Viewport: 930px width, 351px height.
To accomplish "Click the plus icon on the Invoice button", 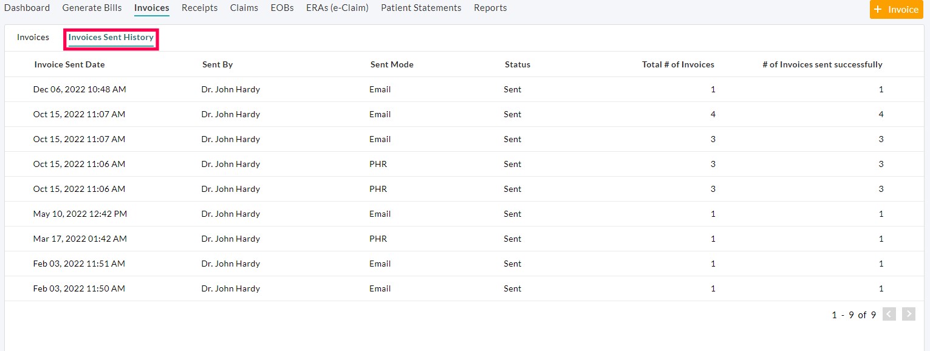I will (x=877, y=9).
